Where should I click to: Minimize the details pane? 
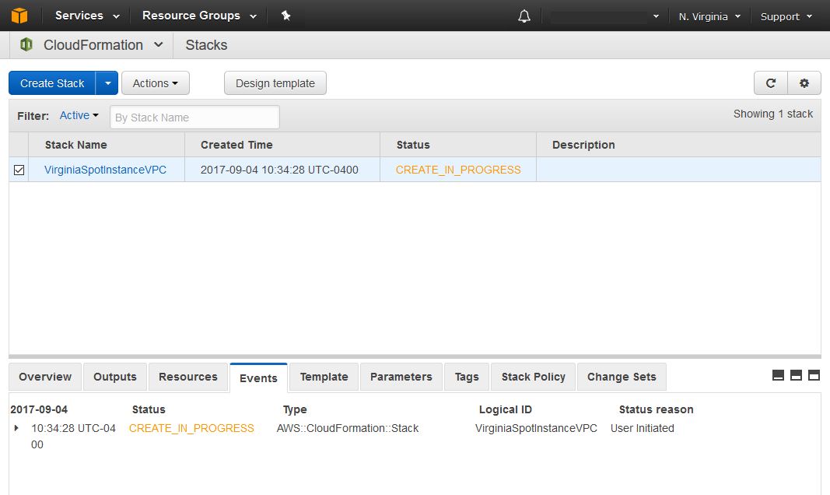tap(778, 375)
